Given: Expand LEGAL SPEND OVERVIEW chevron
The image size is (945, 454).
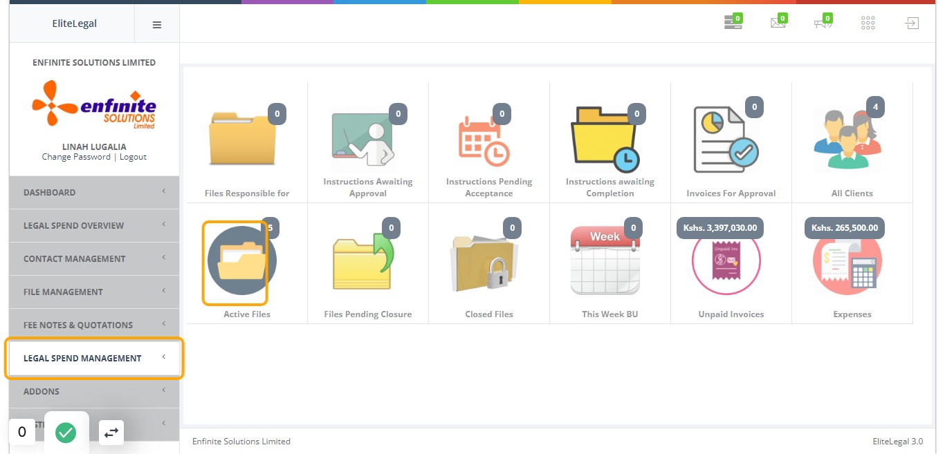Looking at the screenshot, I should (x=164, y=225).
